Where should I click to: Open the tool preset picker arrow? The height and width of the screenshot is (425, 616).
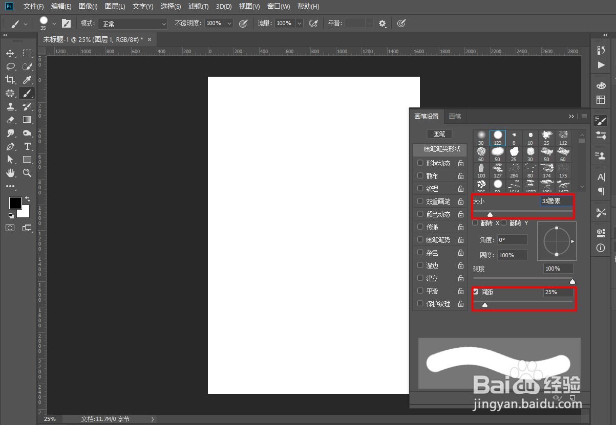point(26,24)
